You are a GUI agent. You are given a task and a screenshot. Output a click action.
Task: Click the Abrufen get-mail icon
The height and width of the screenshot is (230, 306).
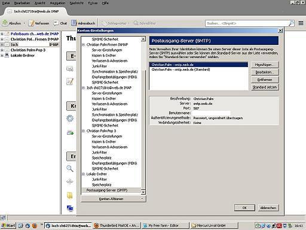pyautogui.click(x=5, y=23)
